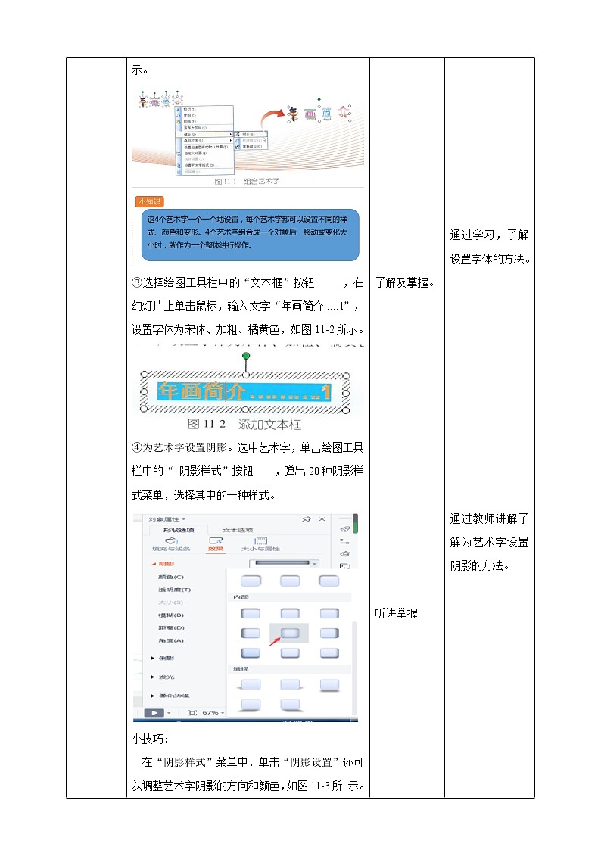The height and width of the screenshot is (850, 601).
Task: Choose the left inner shadow in bottom row
Action: pos(251,652)
